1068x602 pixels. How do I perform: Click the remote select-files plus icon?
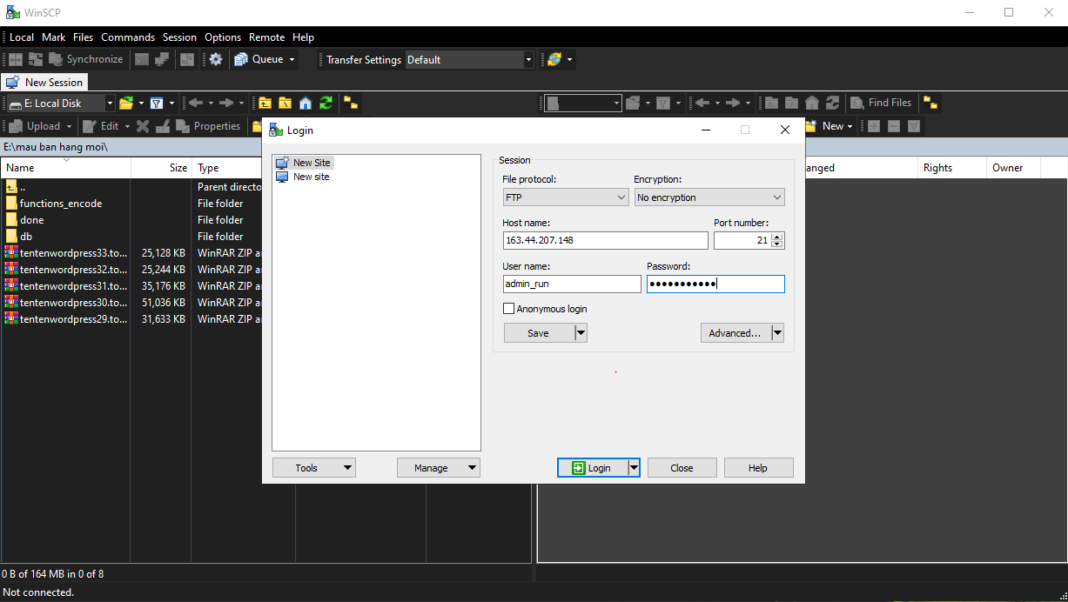[873, 126]
